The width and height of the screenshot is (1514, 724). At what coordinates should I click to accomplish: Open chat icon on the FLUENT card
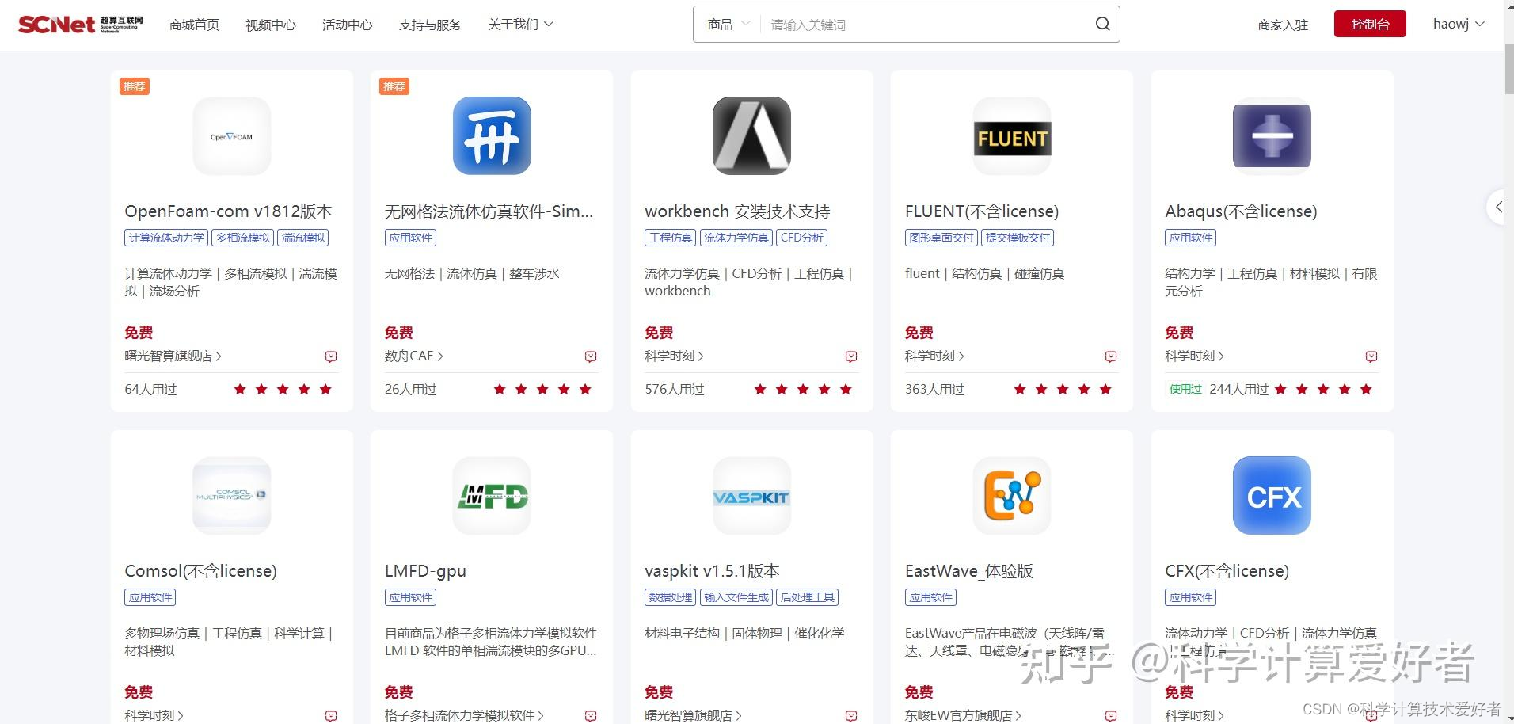pos(1111,356)
